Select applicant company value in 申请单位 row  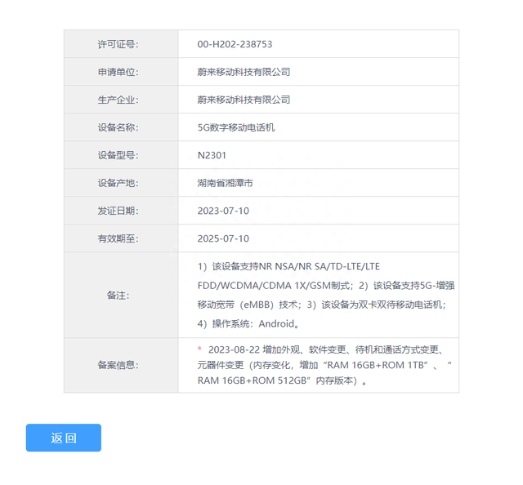coord(244,72)
